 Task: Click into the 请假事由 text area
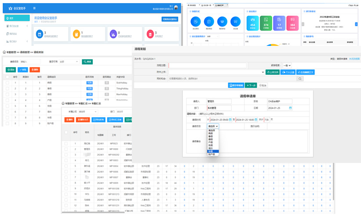point(257,141)
